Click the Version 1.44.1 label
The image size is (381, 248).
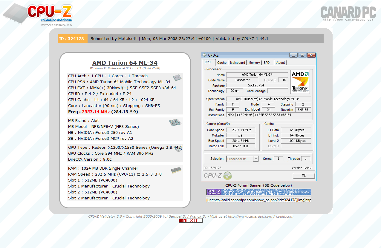pos(302,168)
